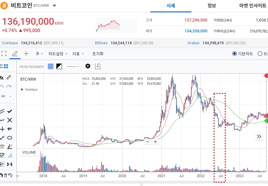Select the ellipse drawing tool

(x=10, y=137)
